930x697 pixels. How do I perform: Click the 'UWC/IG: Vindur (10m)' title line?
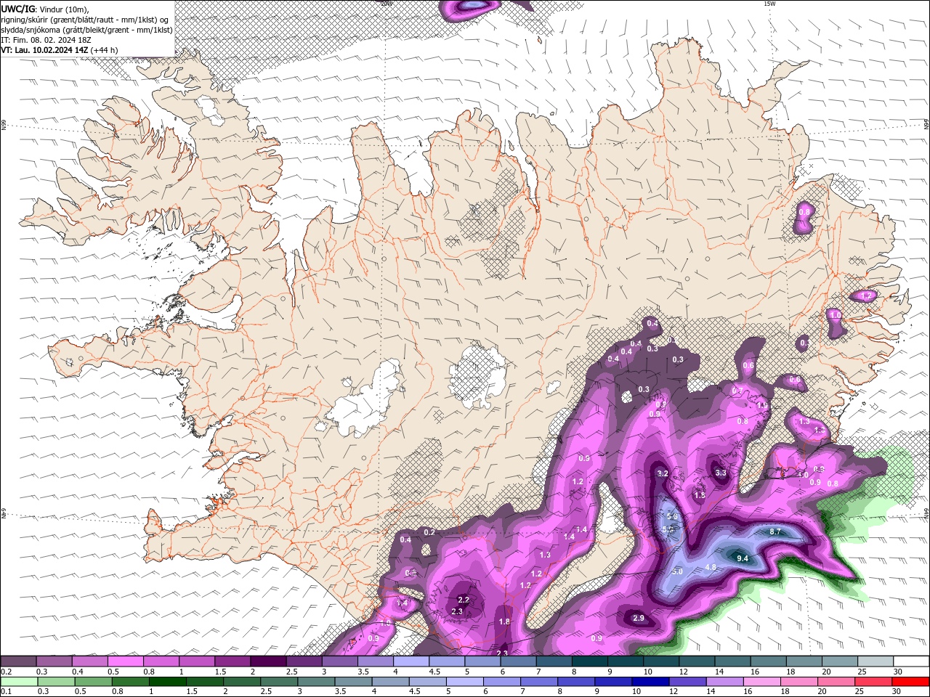(46, 9)
